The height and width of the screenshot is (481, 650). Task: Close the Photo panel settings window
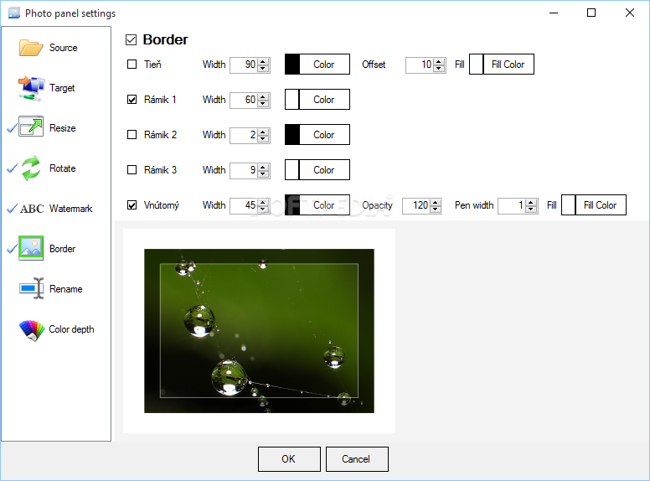(x=630, y=13)
